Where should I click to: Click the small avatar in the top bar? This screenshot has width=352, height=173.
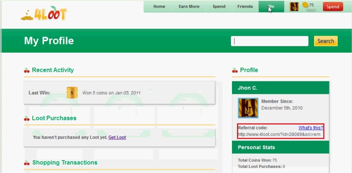click(294, 6)
